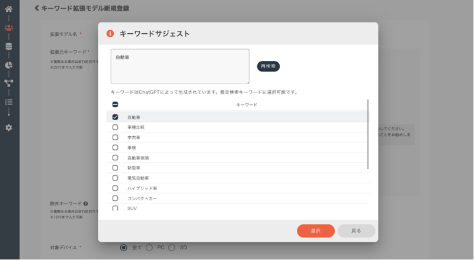Check the 中古車 keyword checkbox

[115, 137]
